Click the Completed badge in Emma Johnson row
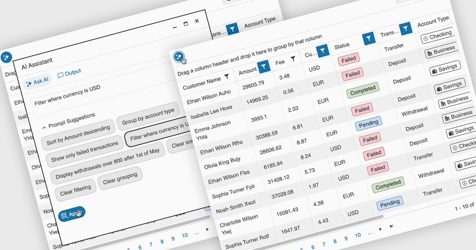 [x=363, y=90]
